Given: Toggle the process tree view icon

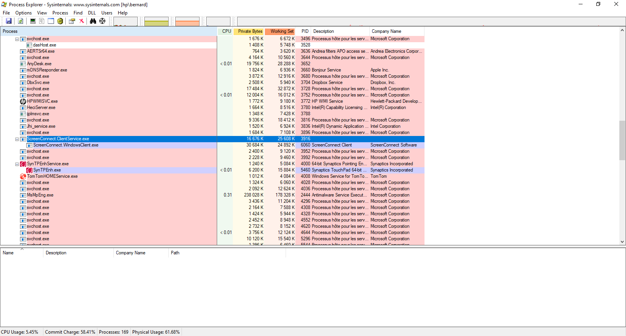Looking at the screenshot, I should [41, 21].
